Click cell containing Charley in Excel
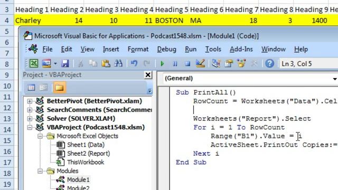Viewport: 338px width, 190px height. click(32, 21)
